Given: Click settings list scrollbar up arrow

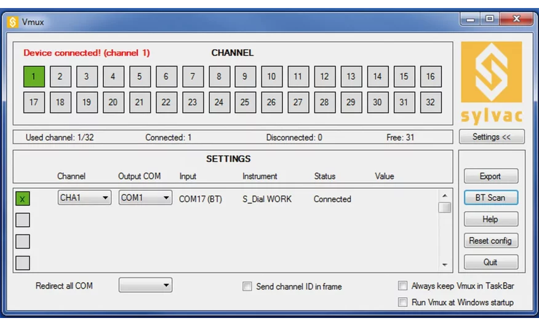Looking at the screenshot, I should [445, 196].
